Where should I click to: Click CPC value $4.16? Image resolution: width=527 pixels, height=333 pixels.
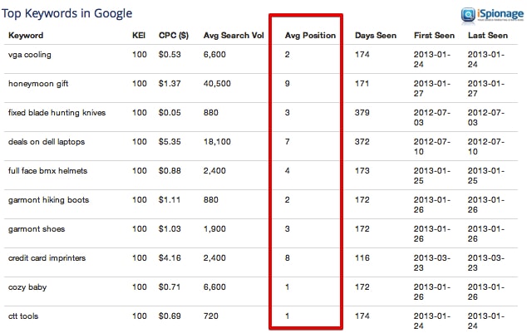point(170,258)
